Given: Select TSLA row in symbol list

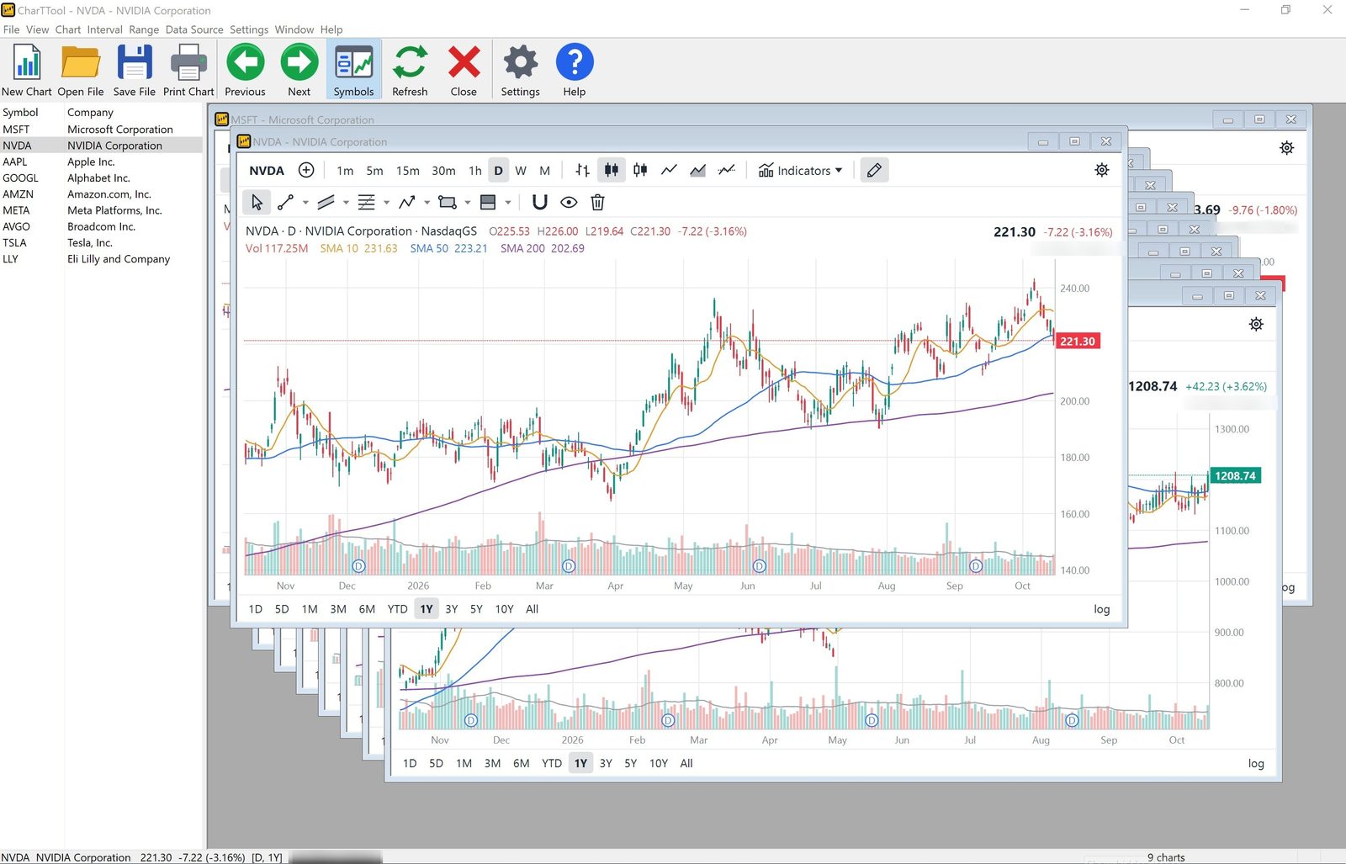Looking at the screenshot, I should pyautogui.click(x=101, y=242).
